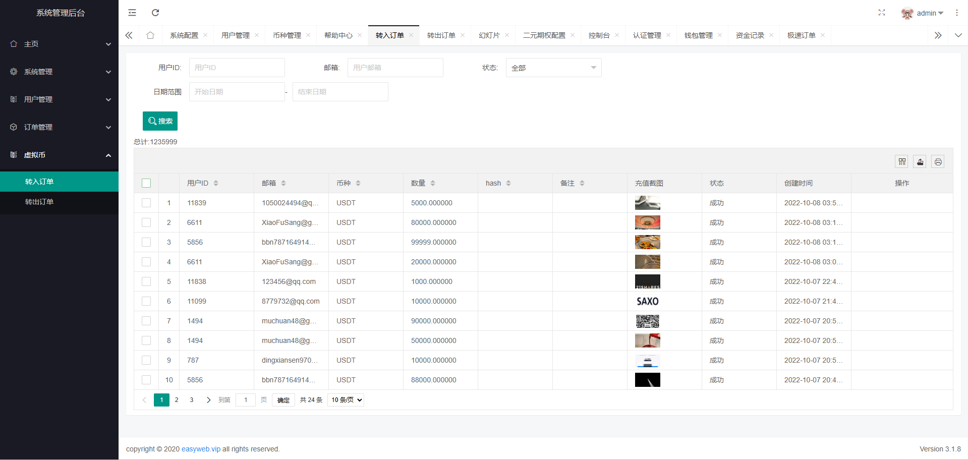Collapse the sidebar with the menu fold icon
Screen dimensions: 968x460
[132, 13]
